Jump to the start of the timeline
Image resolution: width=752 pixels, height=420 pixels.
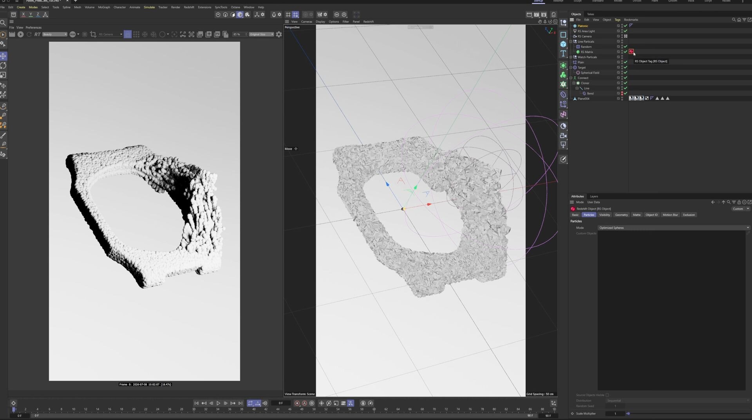(x=197, y=403)
